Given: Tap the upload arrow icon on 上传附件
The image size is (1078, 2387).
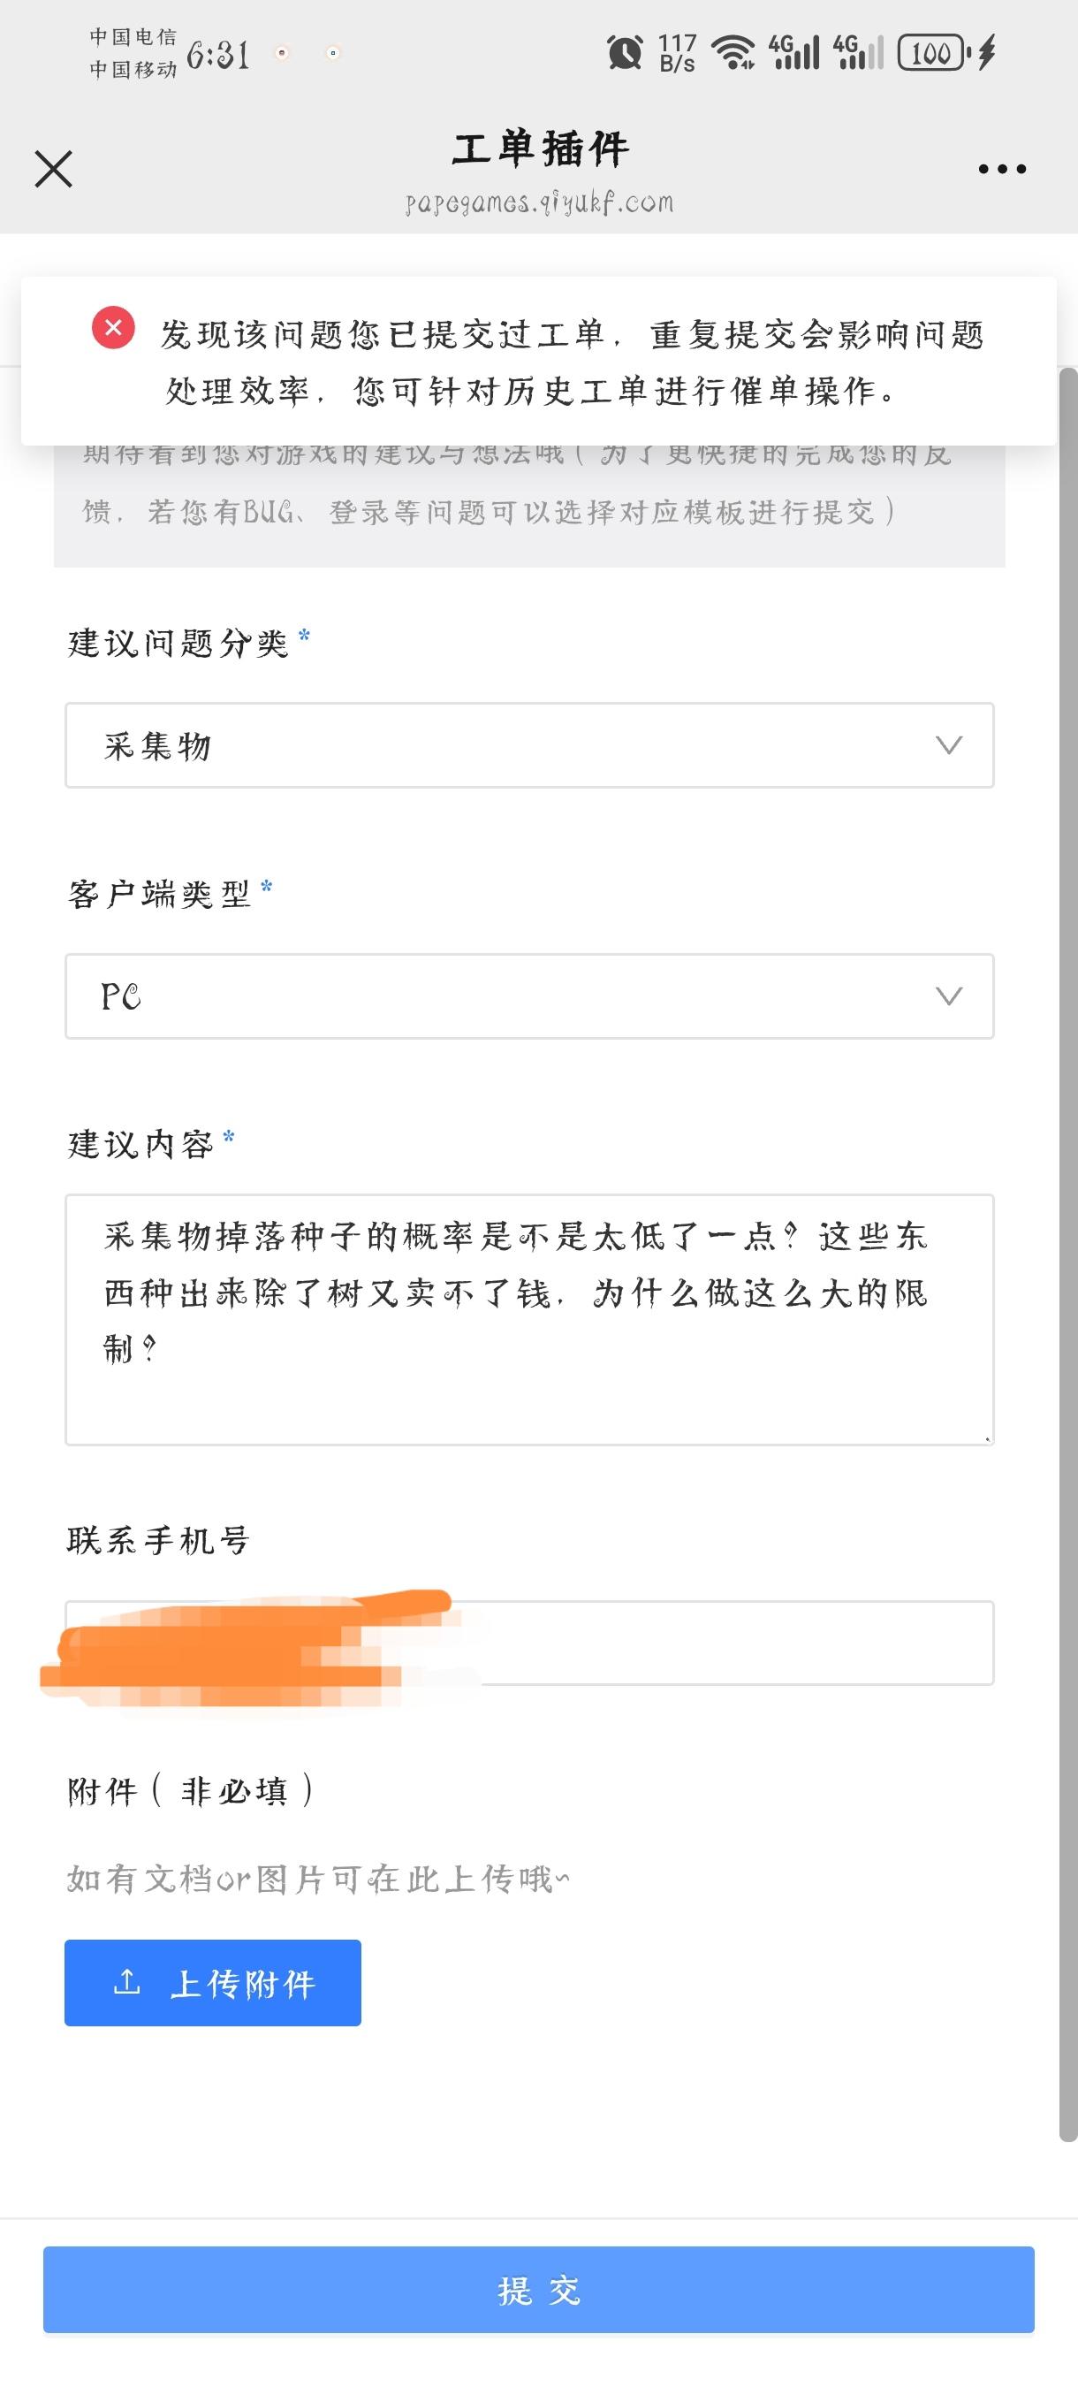Looking at the screenshot, I should click(127, 1982).
